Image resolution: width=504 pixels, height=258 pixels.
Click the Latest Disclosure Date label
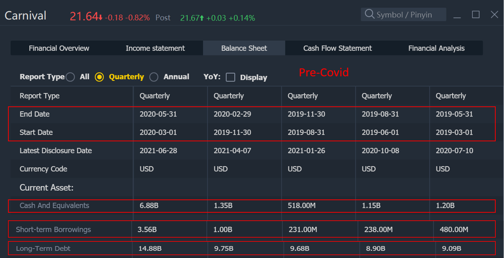tap(56, 151)
